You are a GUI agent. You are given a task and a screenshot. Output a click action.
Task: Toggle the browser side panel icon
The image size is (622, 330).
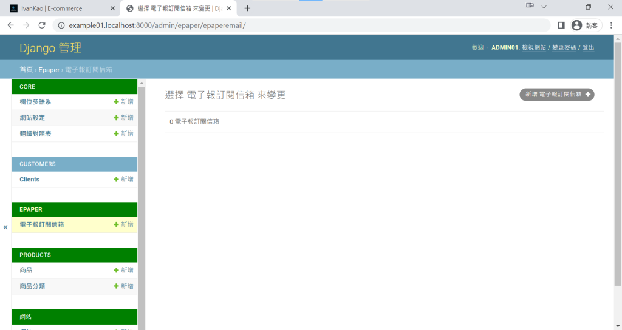561,25
